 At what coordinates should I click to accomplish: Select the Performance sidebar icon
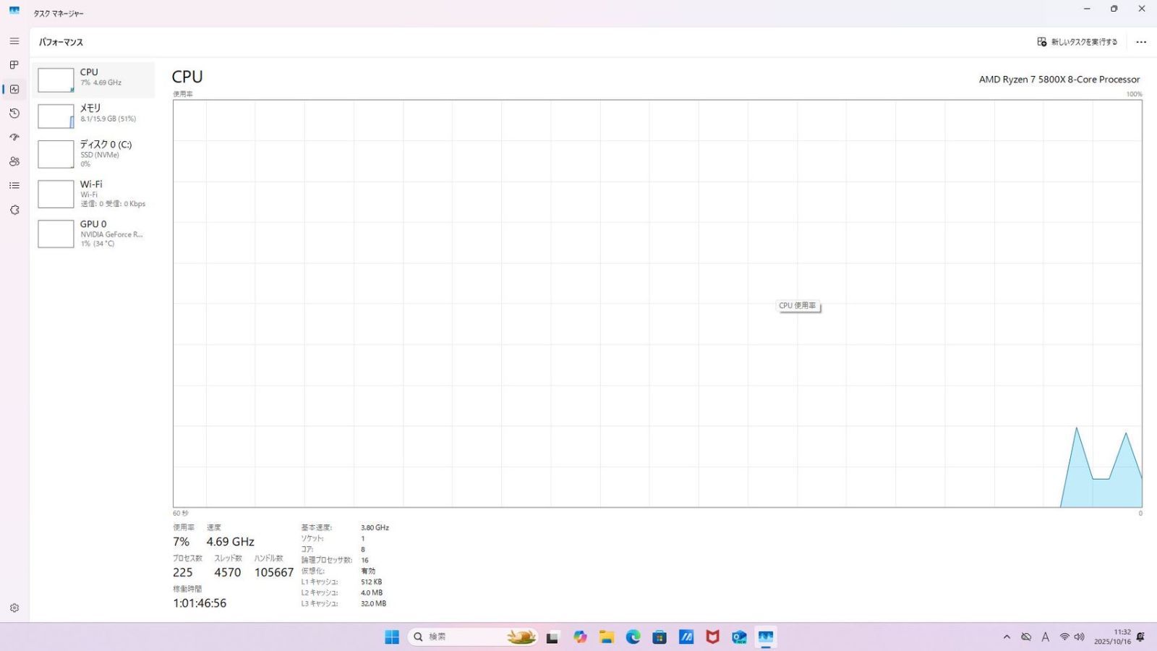14,89
